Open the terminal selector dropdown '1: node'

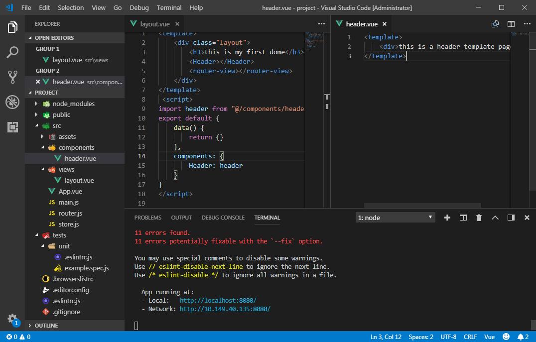click(x=396, y=218)
